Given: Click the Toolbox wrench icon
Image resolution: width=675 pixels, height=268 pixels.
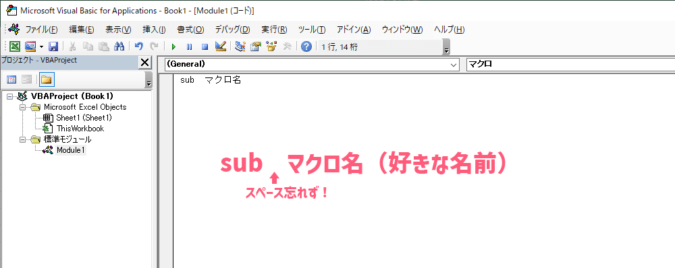Looking at the screenshot, I should (x=288, y=46).
